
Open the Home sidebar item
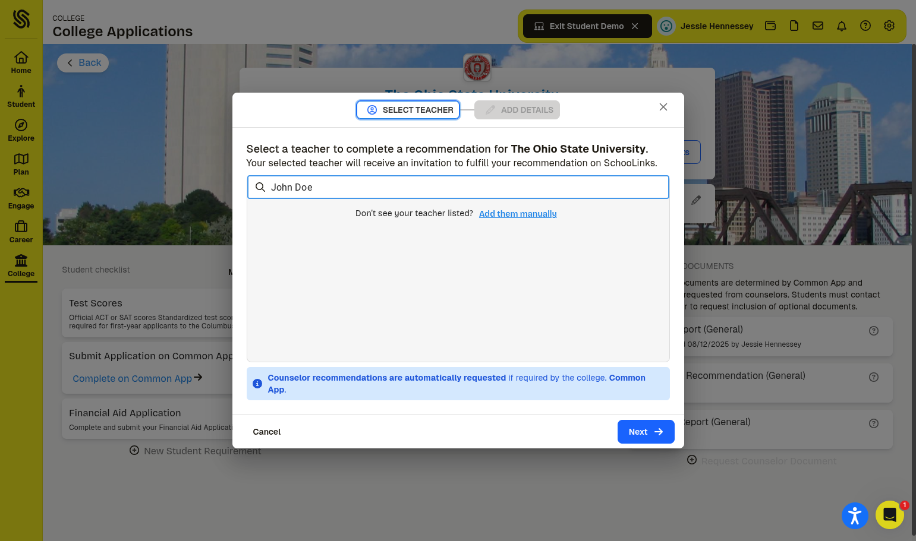21,62
